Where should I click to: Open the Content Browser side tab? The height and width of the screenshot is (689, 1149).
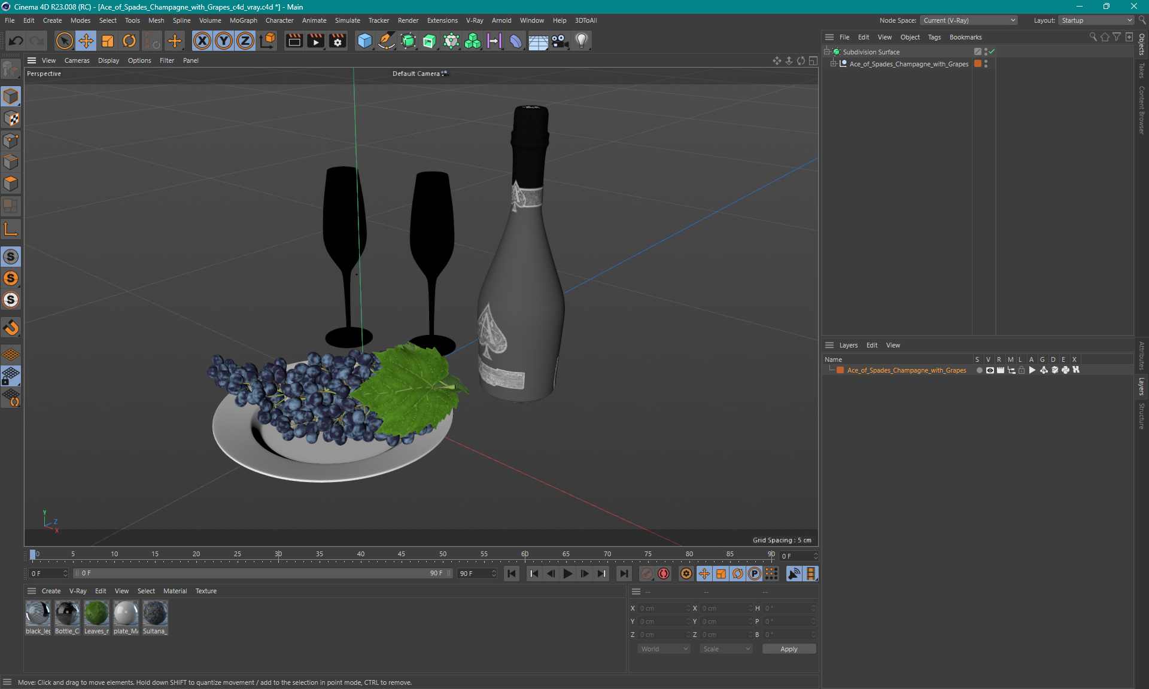click(x=1142, y=109)
